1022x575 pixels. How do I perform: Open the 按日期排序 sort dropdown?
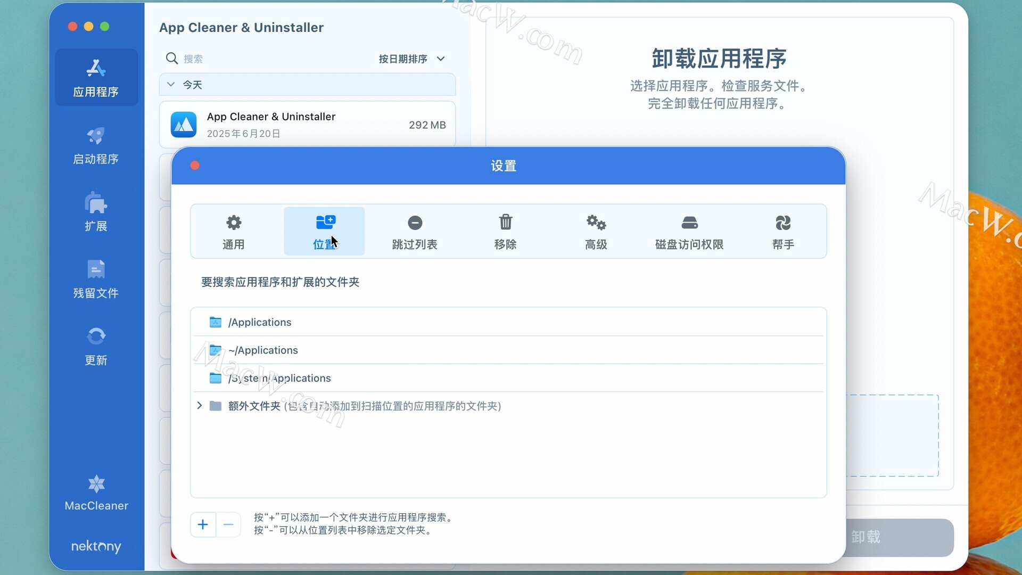pos(411,59)
